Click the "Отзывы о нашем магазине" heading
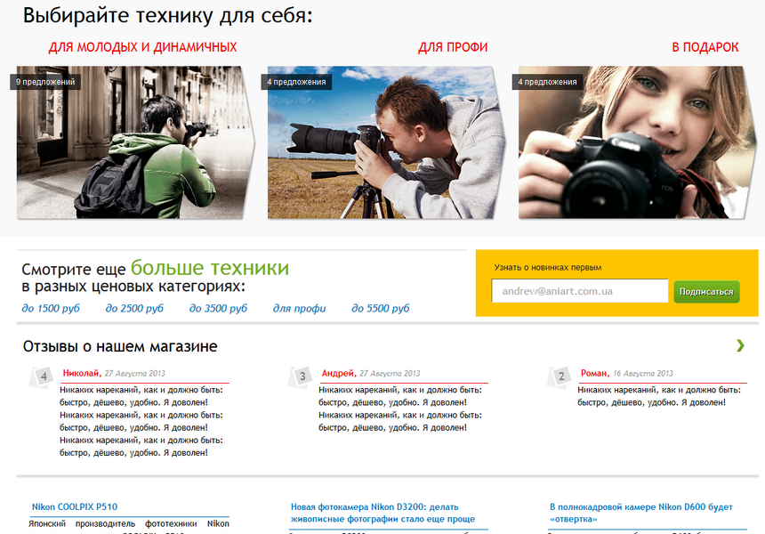Viewport: 765px width, 534px height. tap(120, 346)
